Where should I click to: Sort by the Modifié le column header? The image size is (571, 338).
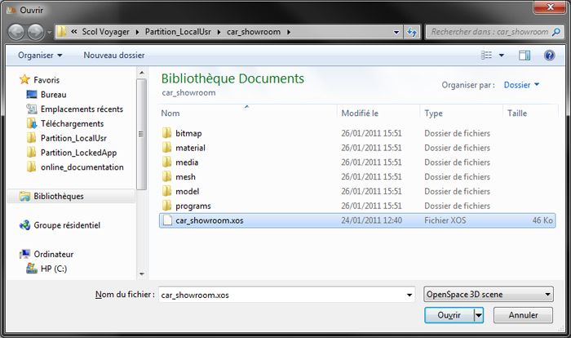(x=361, y=113)
